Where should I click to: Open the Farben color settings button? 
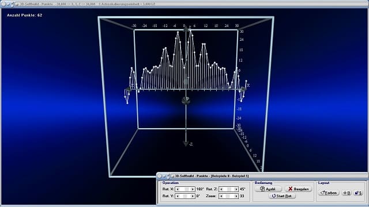click(x=329, y=193)
